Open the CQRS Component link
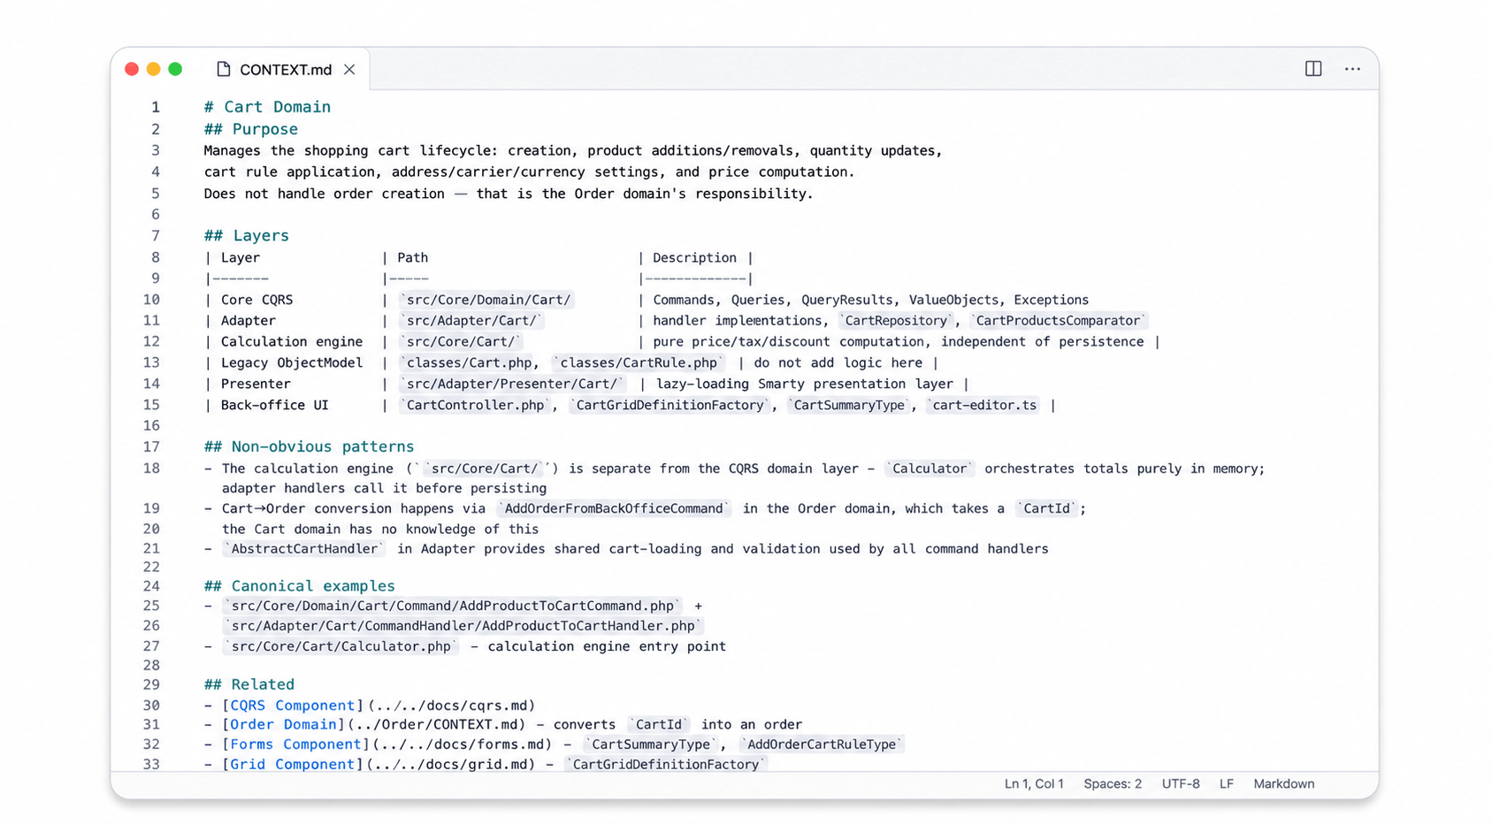This screenshot has width=1492, height=824. click(x=292, y=706)
